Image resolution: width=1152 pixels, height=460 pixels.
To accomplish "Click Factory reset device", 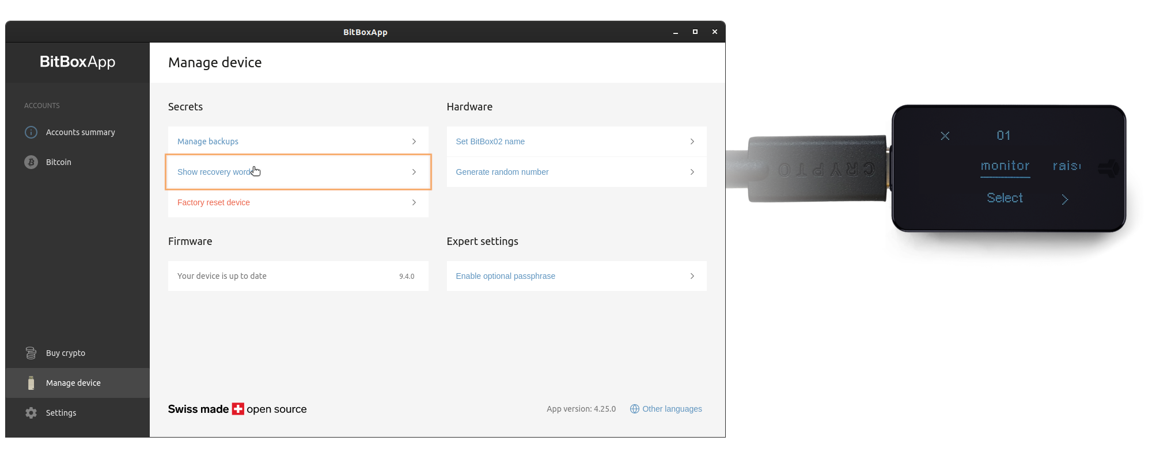I will tap(298, 202).
